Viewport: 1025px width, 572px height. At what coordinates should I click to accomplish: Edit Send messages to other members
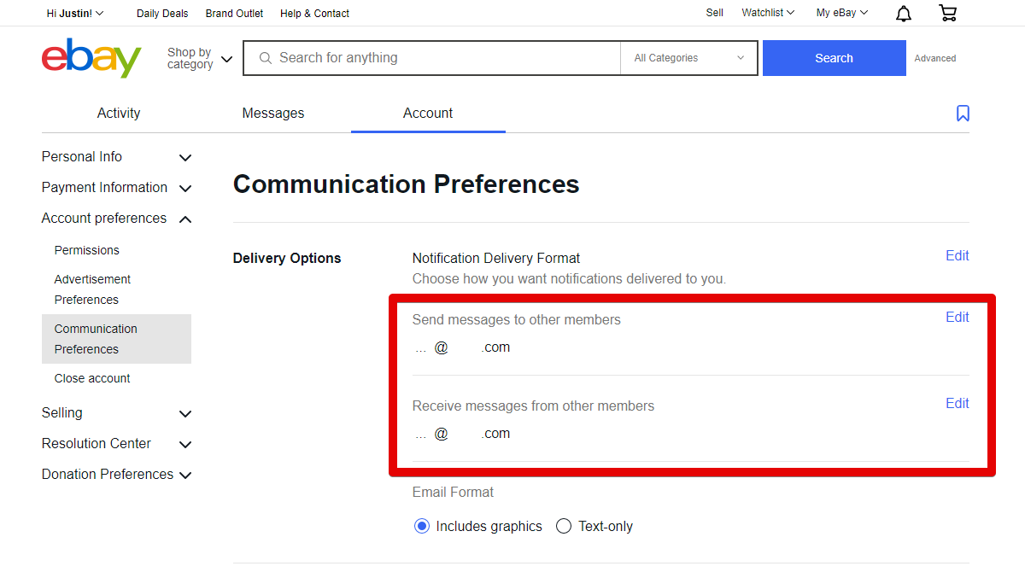(957, 318)
